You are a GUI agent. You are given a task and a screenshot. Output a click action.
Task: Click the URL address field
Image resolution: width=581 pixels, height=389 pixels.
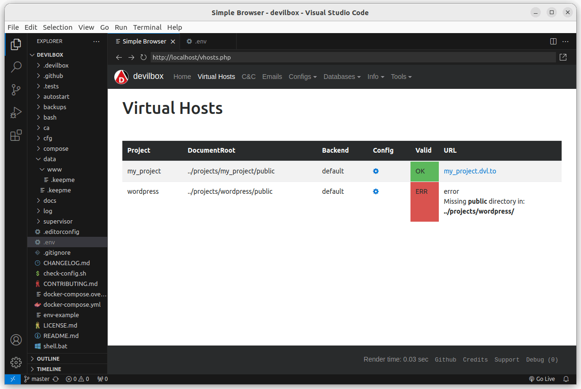click(352, 57)
